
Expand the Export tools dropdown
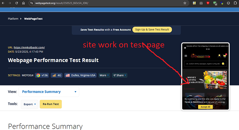click(x=29, y=104)
